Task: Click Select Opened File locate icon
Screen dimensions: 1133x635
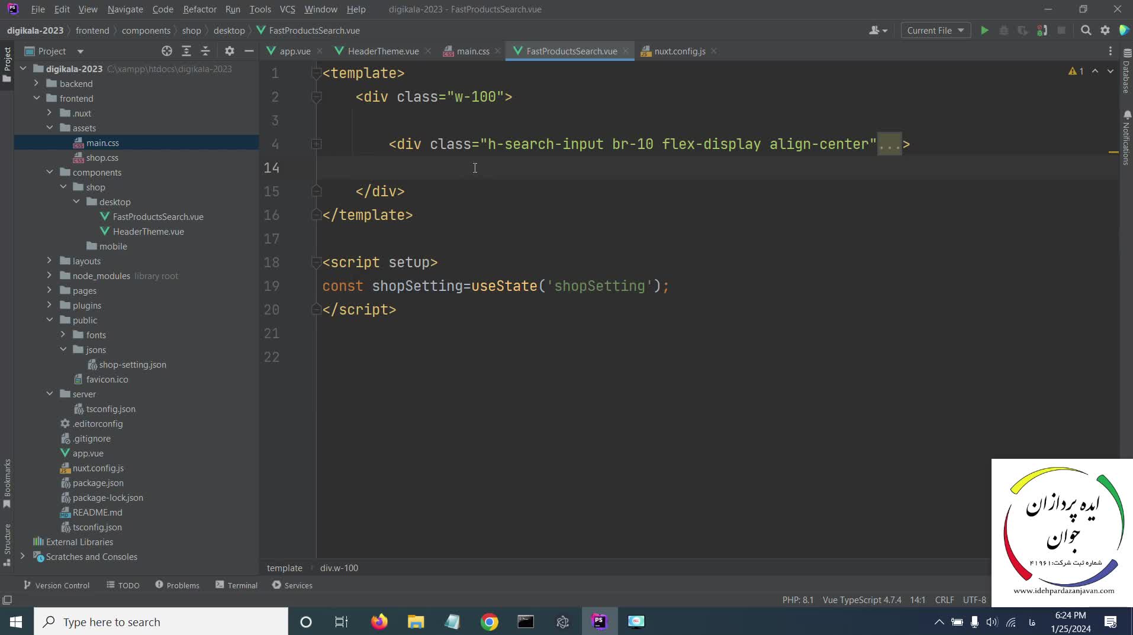Action: (167, 51)
